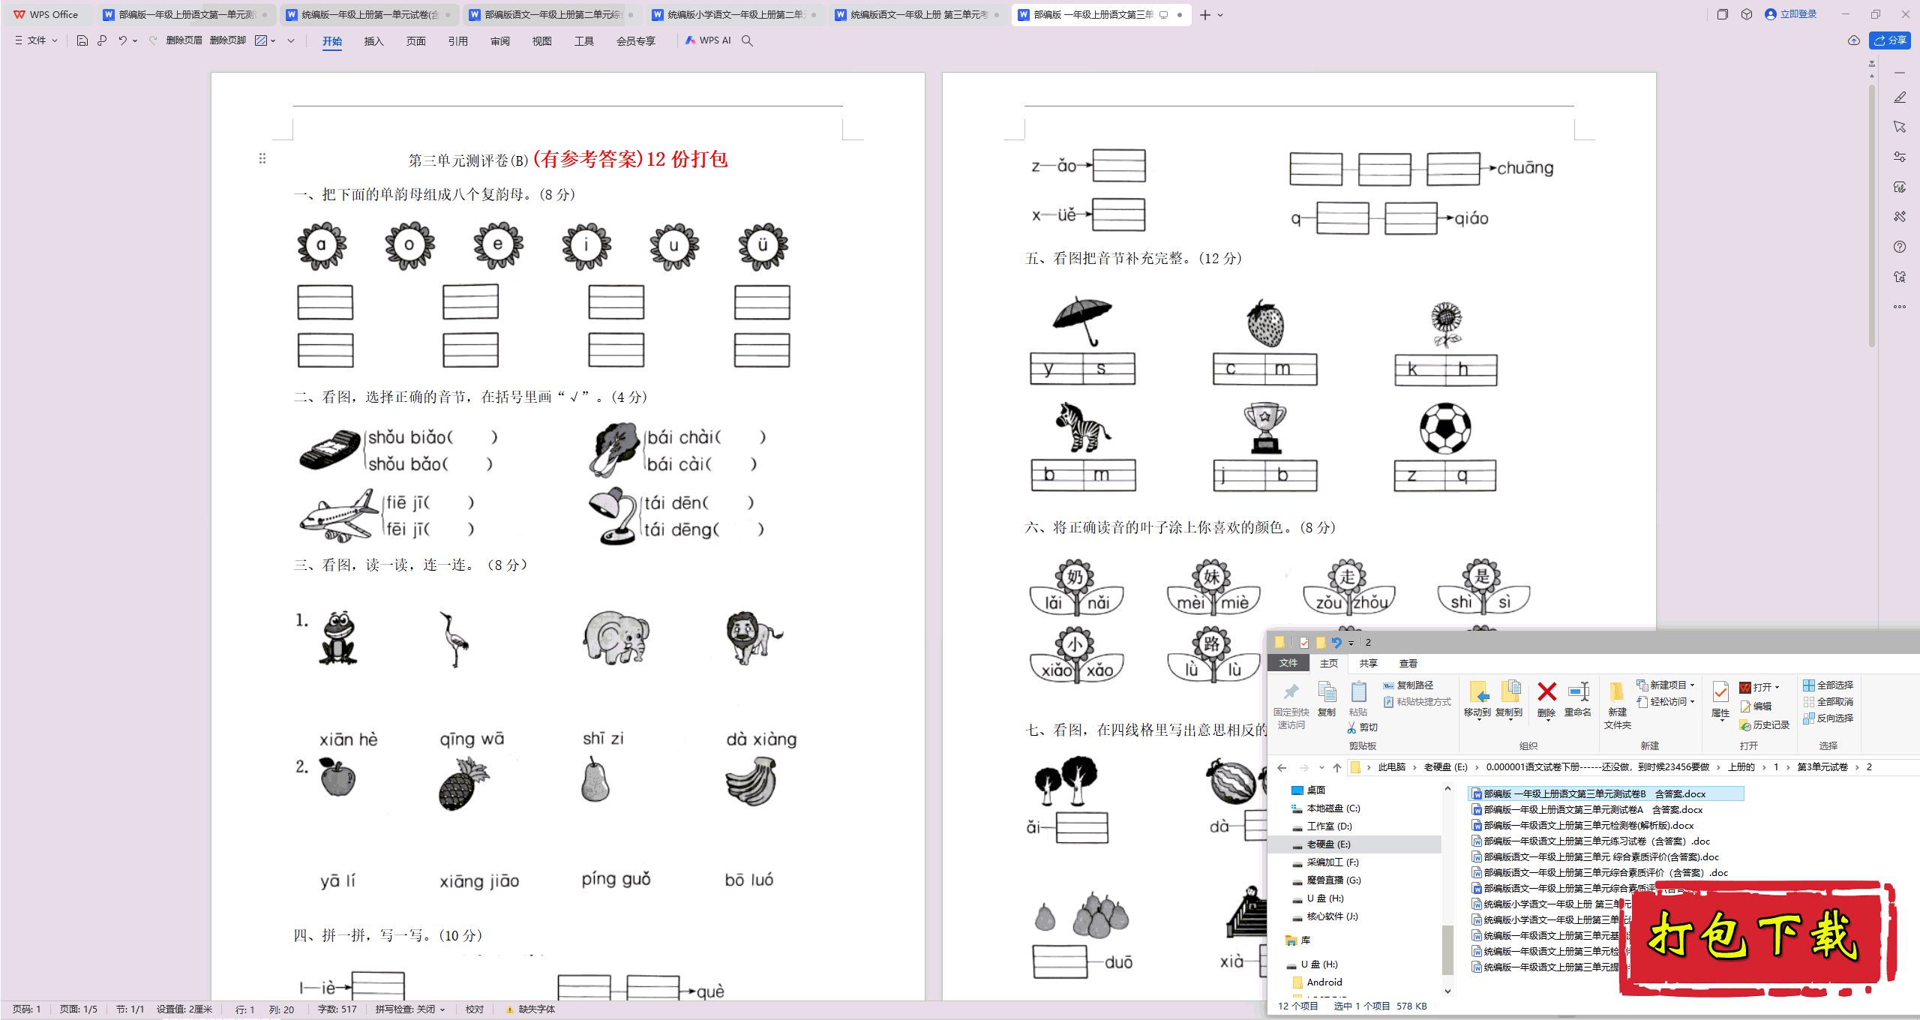Image resolution: width=1920 pixels, height=1020 pixels.
Task: Open the settings sliders icon in right sidebar
Action: [x=1900, y=157]
